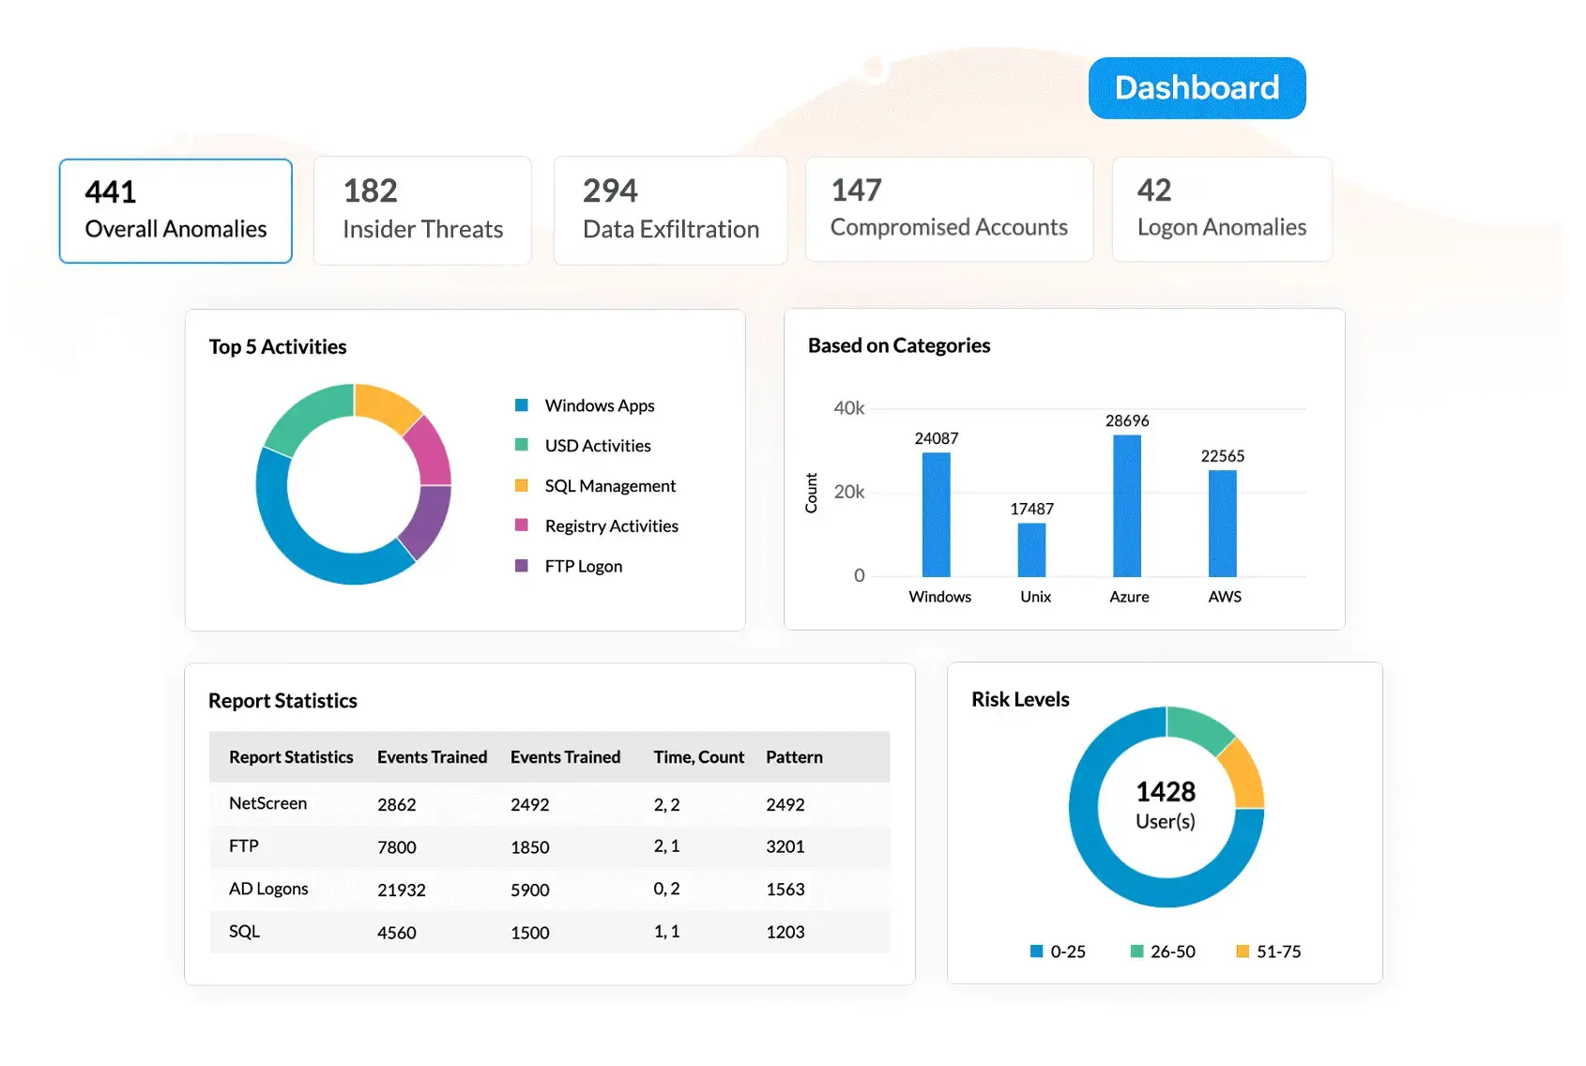
Task: Click the Windows Apps blue legend swatch
Action: click(522, 405)
